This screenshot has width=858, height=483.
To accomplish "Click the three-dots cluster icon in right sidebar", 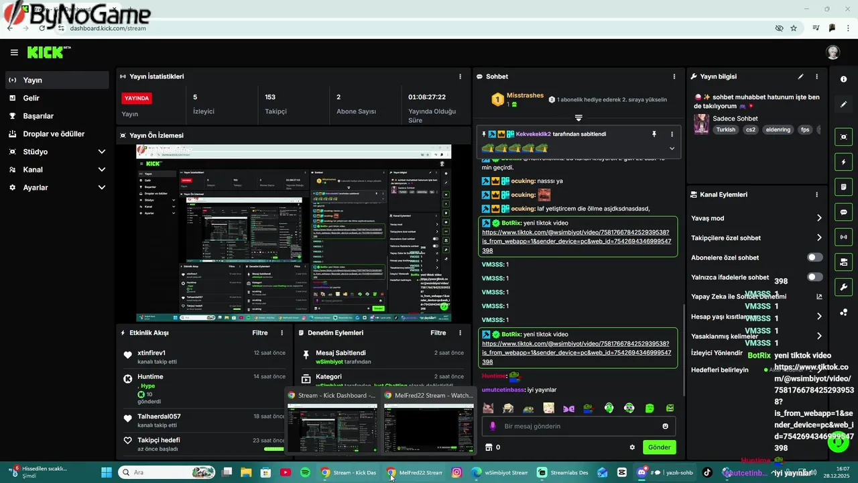I will pos(843,313).
